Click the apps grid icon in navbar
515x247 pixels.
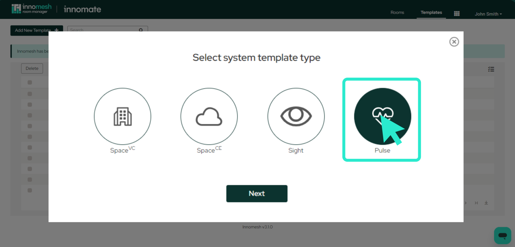[x=456, y=13]
